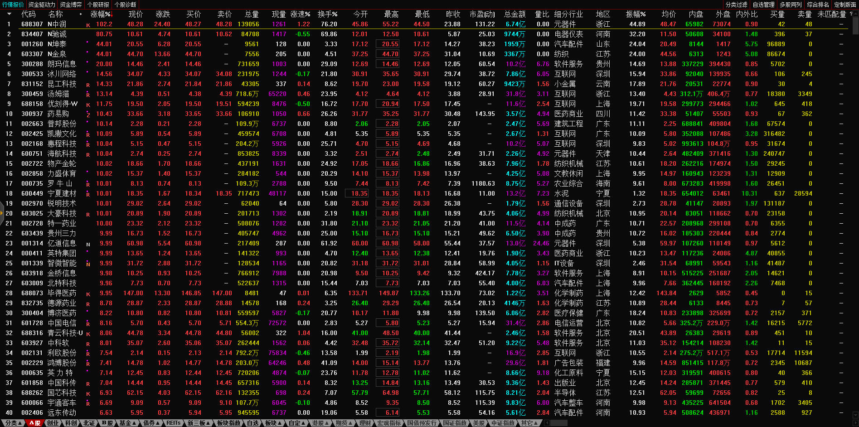This screenshot has height=427, width=859.
Task: Click the K marker beside N中润
Action: click(88, 25)
